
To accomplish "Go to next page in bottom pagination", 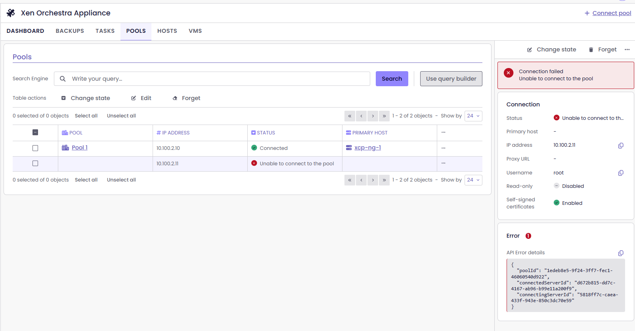I will tap(373, 180).
